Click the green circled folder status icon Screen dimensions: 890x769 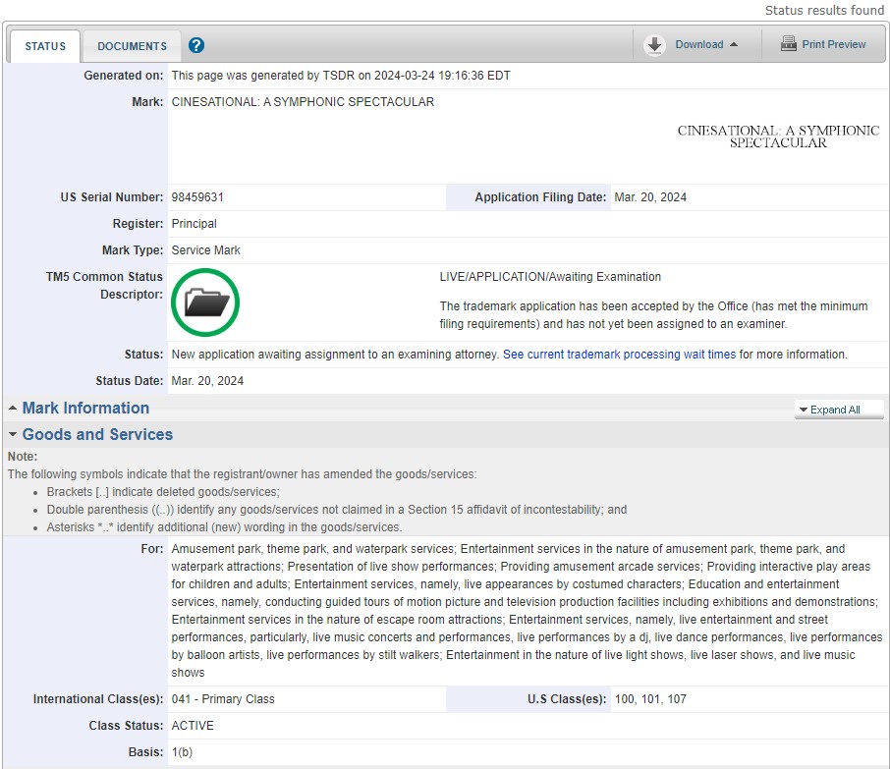[x=204, y=302]
